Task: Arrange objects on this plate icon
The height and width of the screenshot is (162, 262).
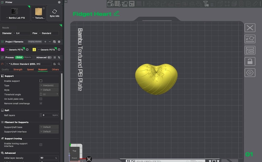Action: (x=250, y=50)
